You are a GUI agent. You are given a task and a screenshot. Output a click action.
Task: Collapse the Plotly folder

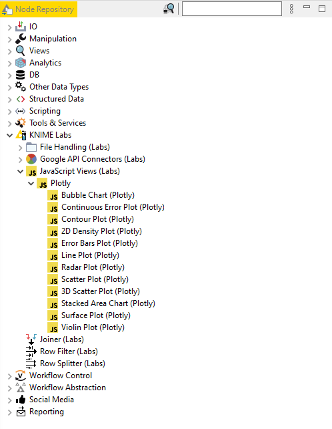click(31, 183)
